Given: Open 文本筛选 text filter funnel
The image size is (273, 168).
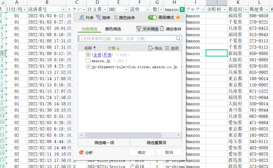Looking at the screenshot, I should [x=147, y=29].
